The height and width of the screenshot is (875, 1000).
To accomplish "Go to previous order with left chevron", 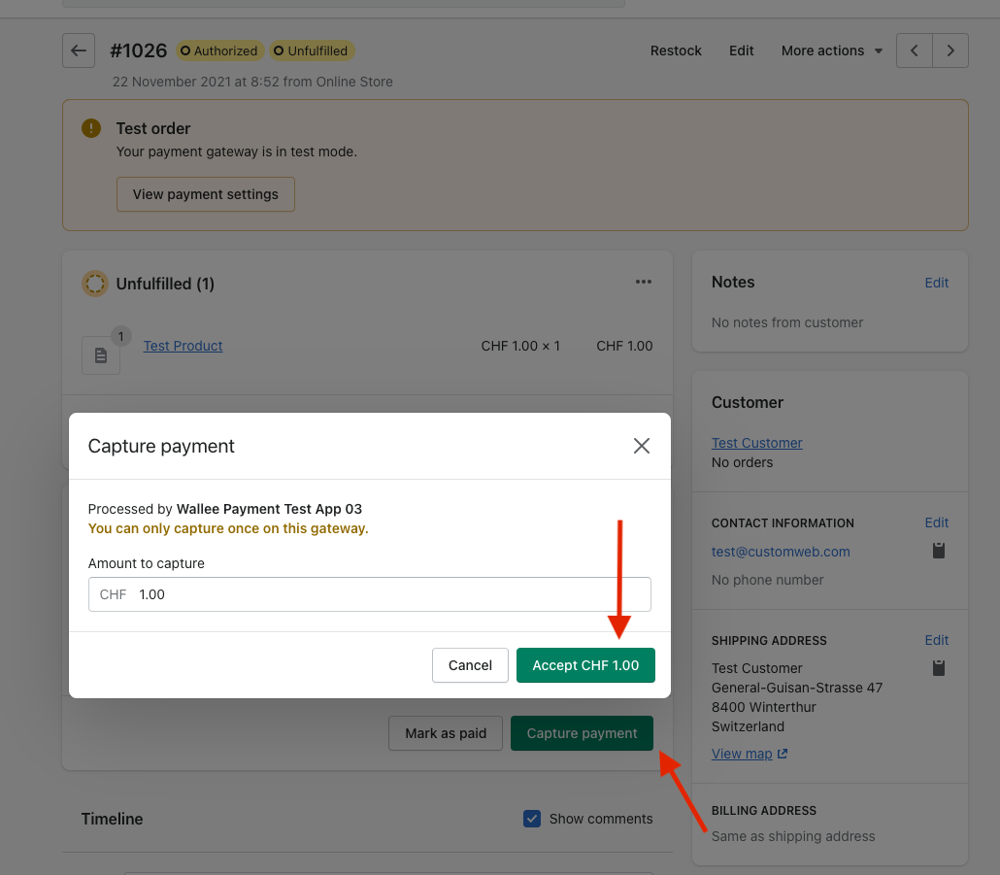I will 915,50.
